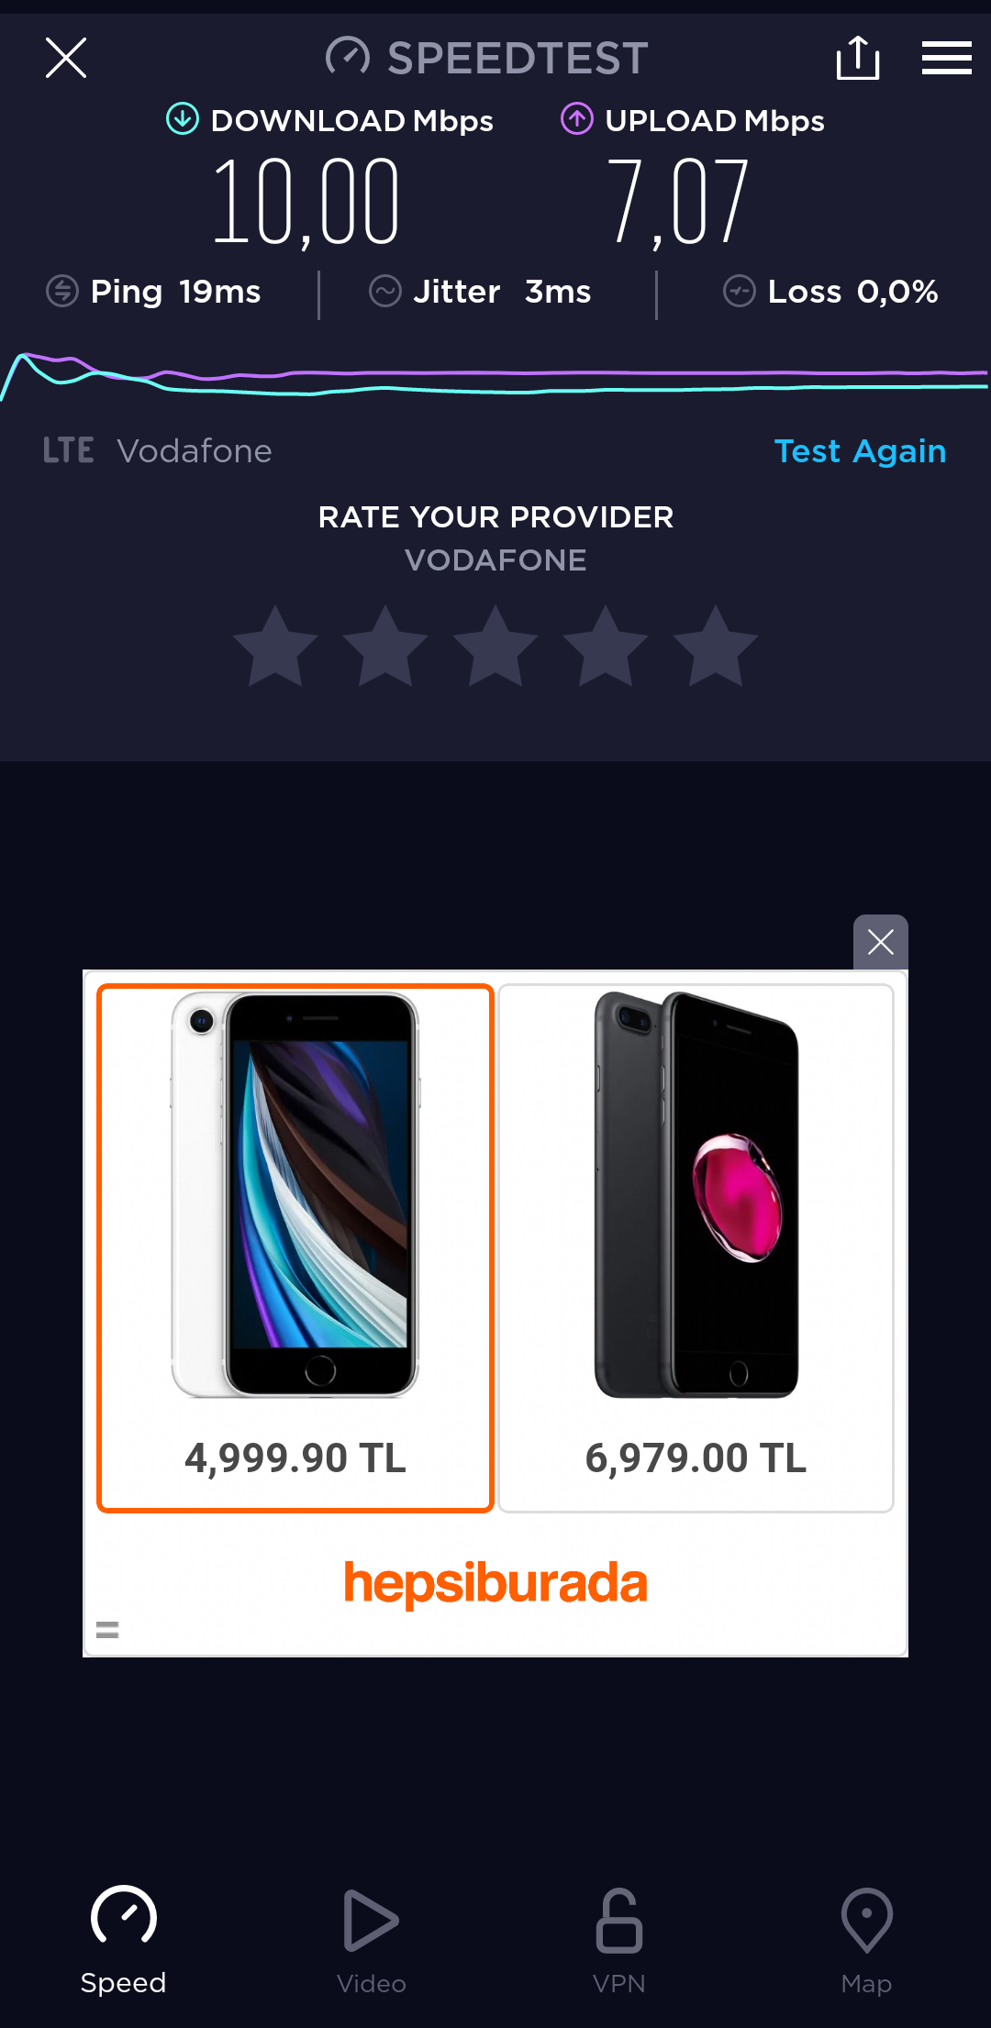Rate Vodafone three stars
The image size is (991, 2028).
pos(495,647)
